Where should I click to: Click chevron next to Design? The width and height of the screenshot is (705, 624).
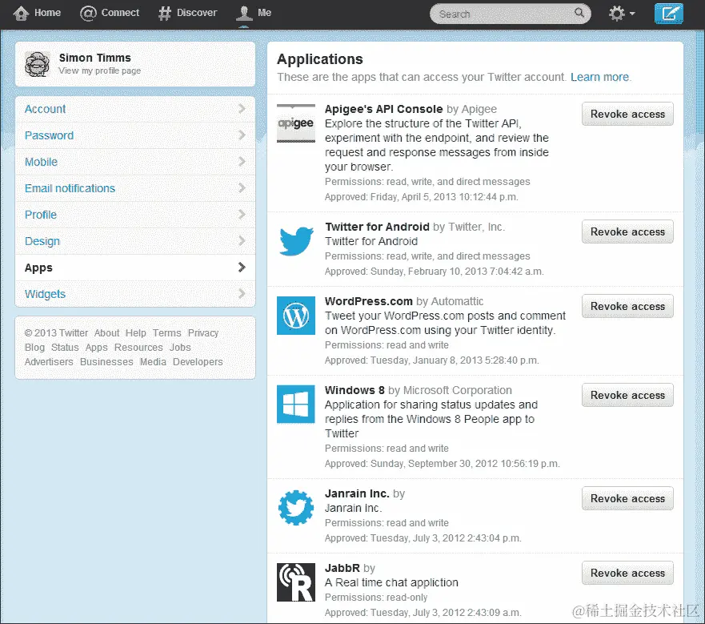coord(242,241)
